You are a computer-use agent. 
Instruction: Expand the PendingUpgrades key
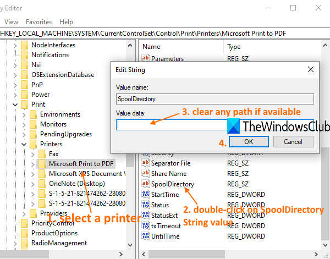(x=24, y=134)
